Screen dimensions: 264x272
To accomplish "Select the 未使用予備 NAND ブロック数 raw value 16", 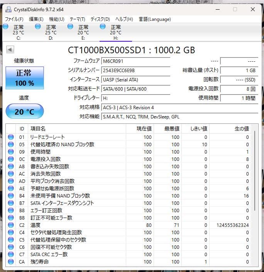I will (246, 196).
